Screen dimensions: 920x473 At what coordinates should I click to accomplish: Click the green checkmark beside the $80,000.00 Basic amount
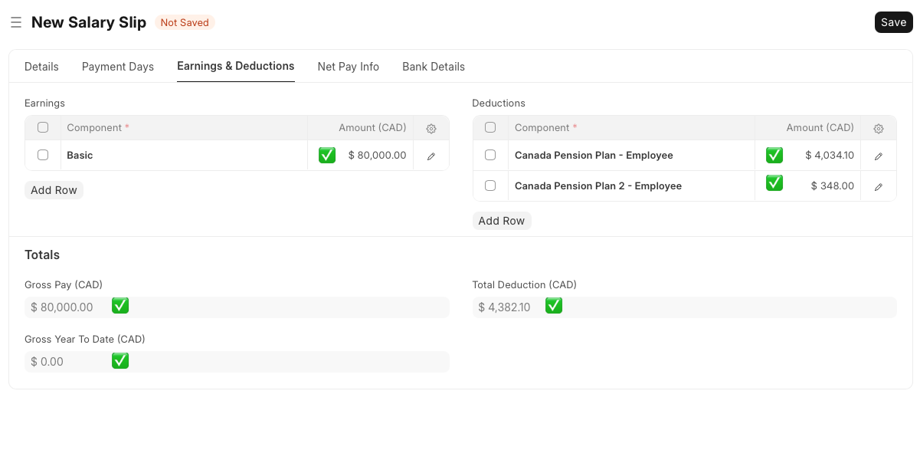327,155
